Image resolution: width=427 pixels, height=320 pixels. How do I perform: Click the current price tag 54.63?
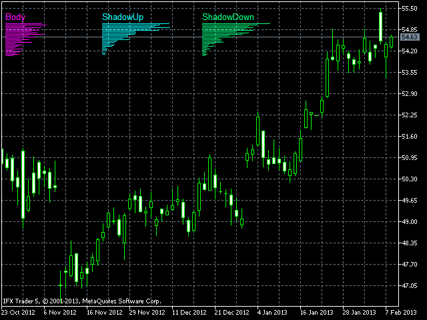coord(410,37)
